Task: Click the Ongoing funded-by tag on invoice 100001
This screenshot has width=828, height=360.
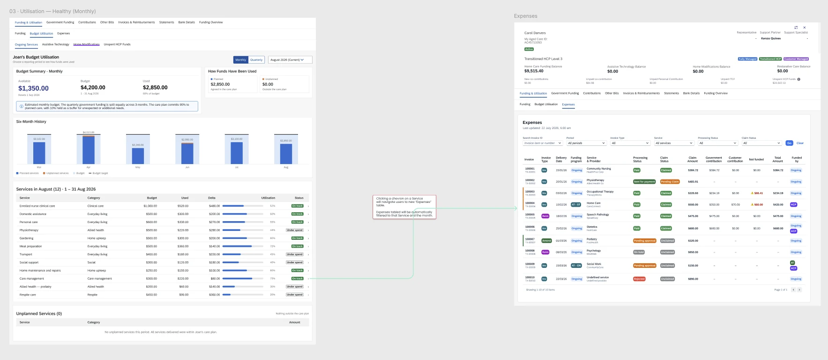Action: [x=796, y=170]
